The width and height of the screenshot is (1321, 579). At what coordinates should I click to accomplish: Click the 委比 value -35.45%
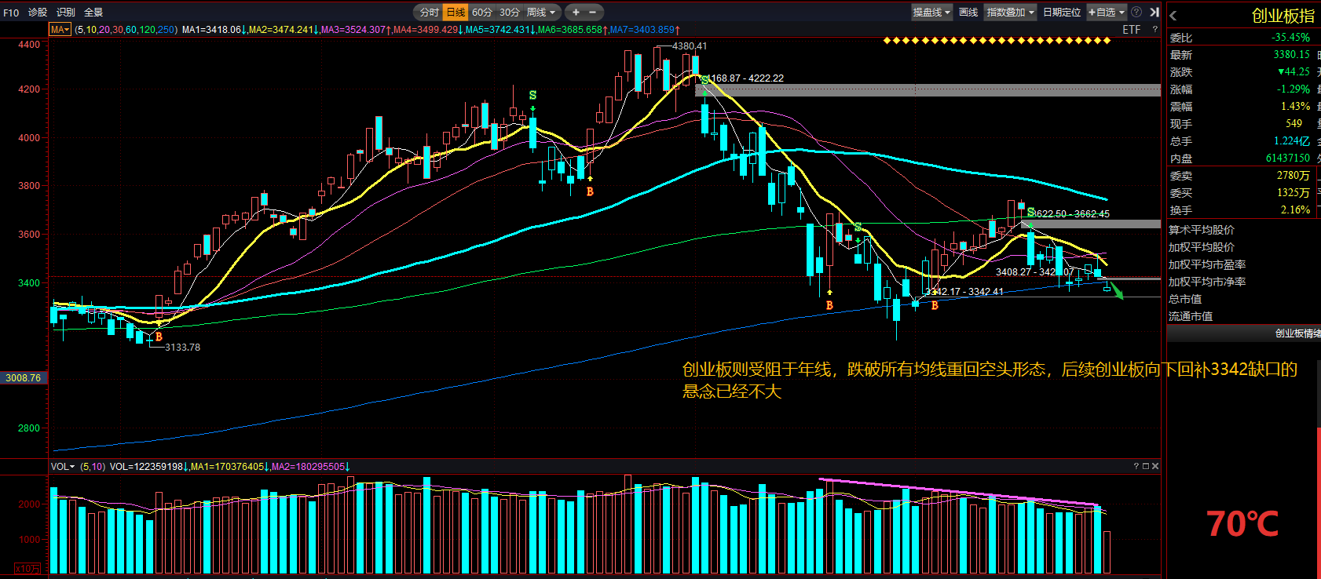1290,38
